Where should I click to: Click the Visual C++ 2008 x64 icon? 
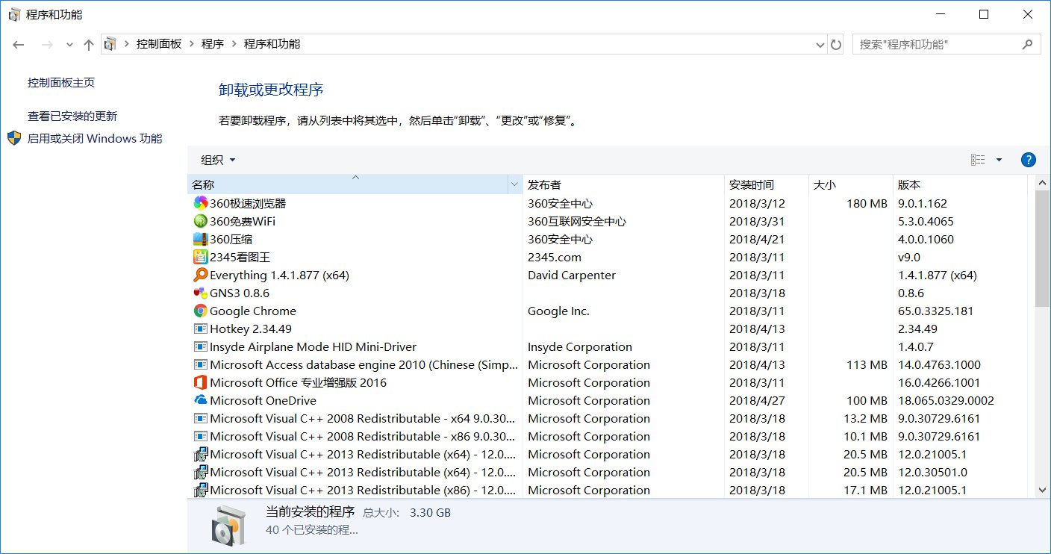tap(200, 418)
